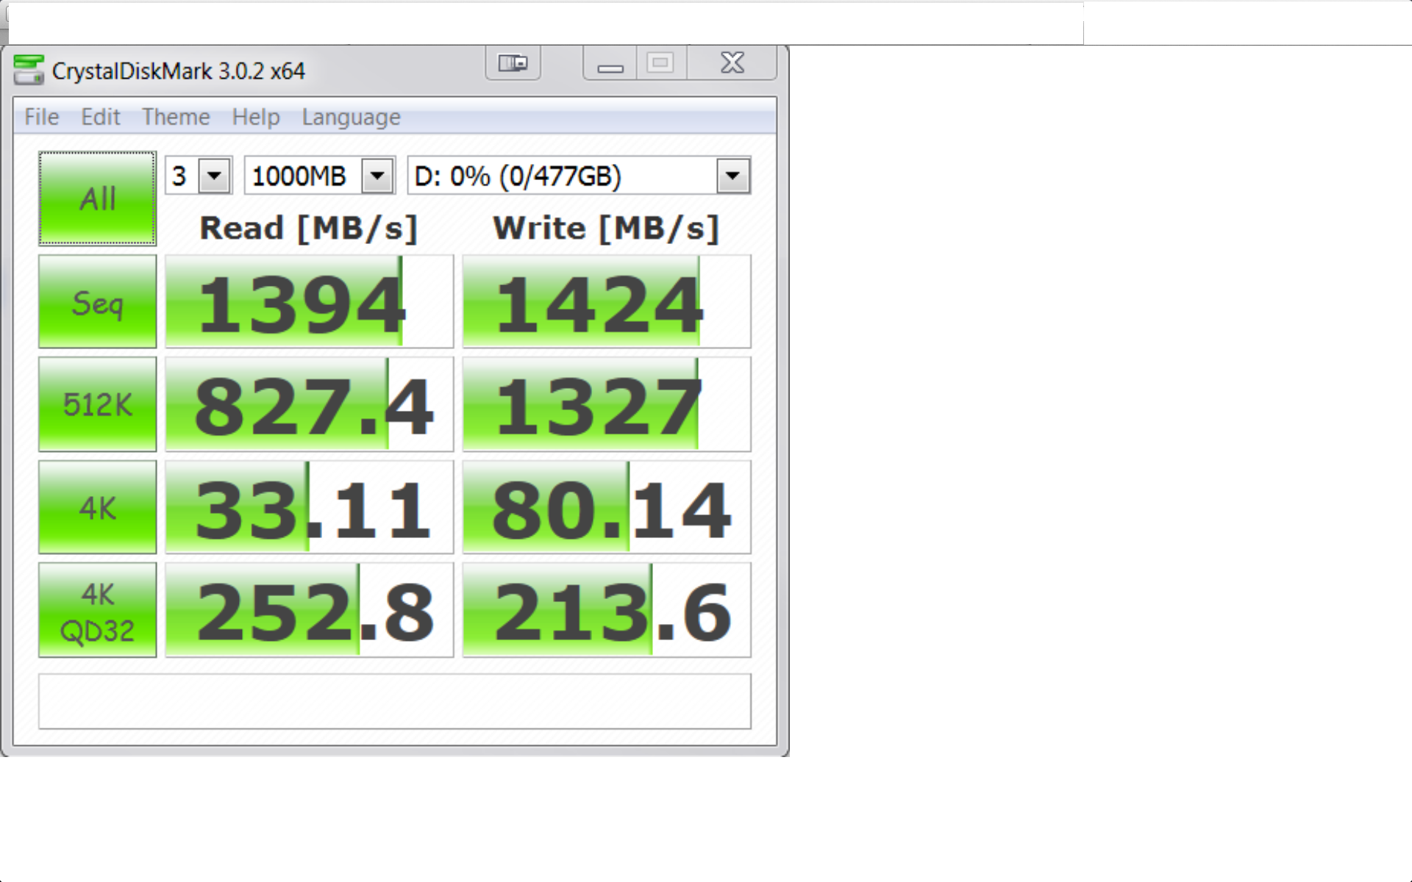Click the empty comment field at bottom
This screenshot has width=1412, height=882.
point(394,701)
